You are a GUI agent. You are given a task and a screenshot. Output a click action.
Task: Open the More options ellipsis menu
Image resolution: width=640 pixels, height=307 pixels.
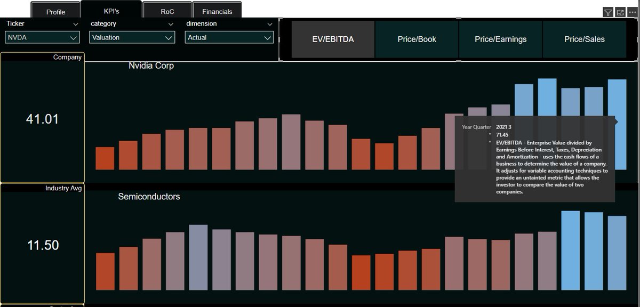[x=633, y=12]
